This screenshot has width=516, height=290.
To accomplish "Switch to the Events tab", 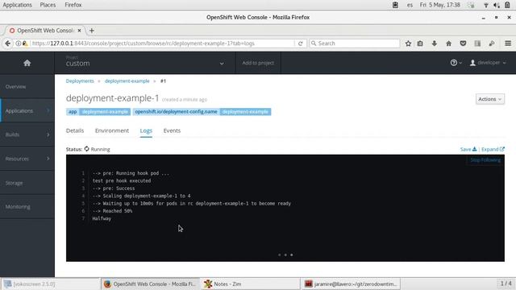I will [x=172, y=130].
